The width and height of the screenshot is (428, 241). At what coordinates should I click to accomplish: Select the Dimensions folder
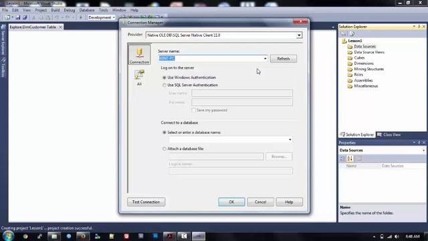(x=364, y=64)
